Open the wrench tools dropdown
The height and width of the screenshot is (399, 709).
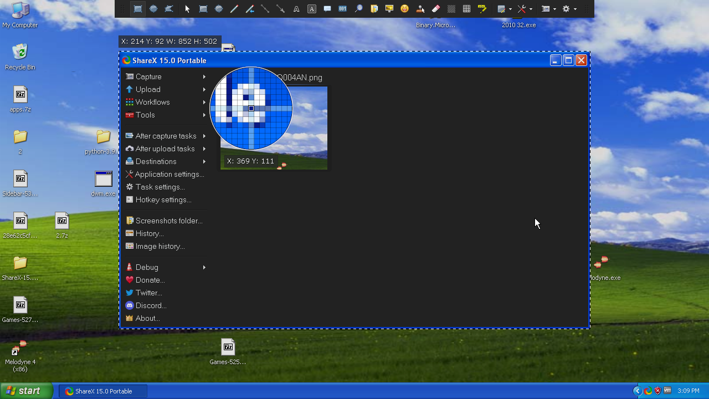point(525,9)
